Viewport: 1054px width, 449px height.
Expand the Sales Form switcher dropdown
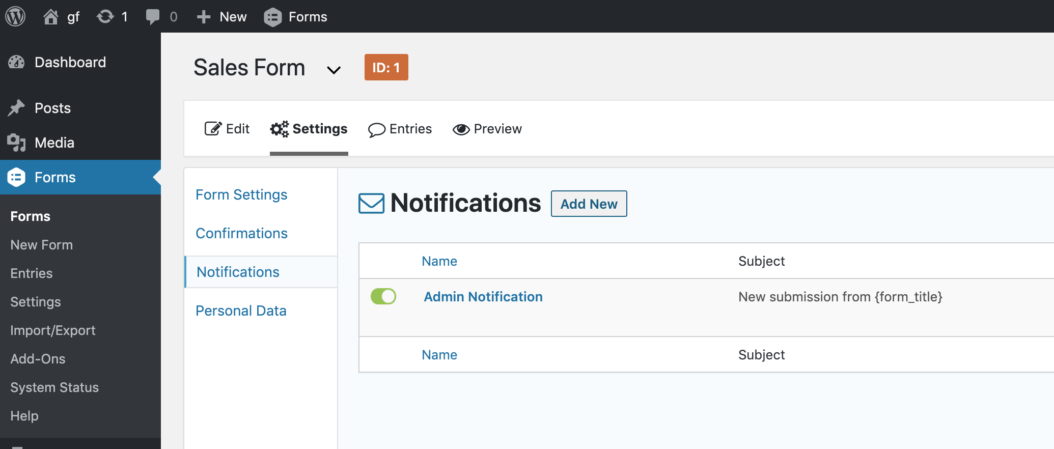pos(334,70)
